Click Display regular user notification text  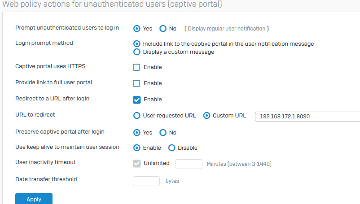pyautogui.click(x=226, y=29)
